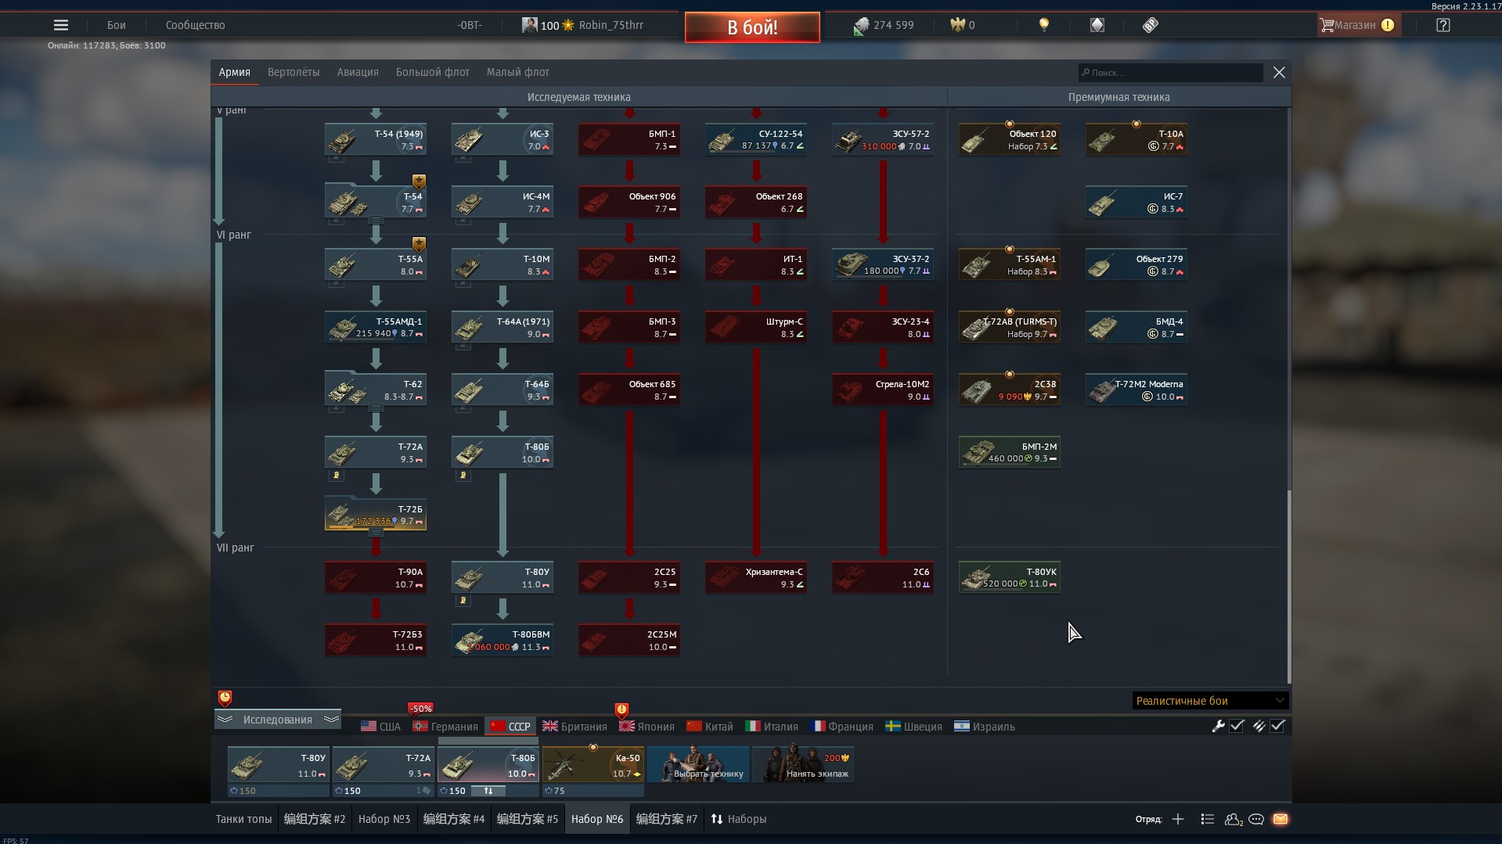
Task: Expand the Т-62 vehicle group
Action: point(376,408)
